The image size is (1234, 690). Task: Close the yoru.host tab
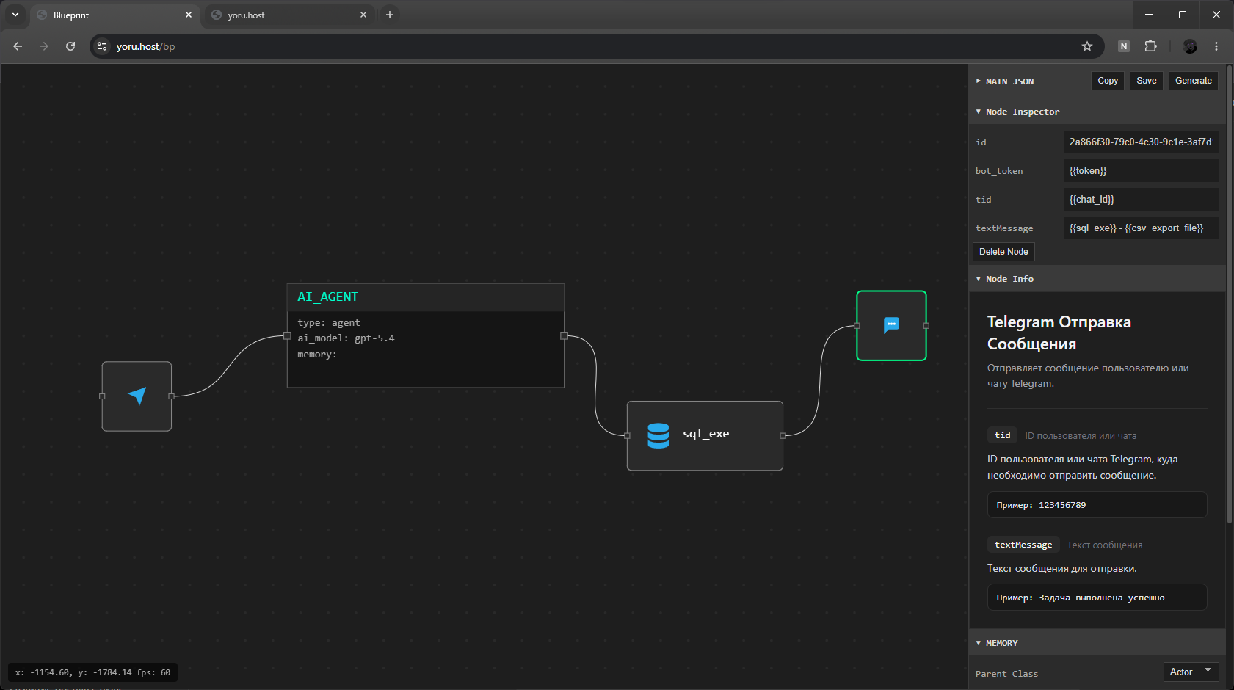click(x=363, y=15)
